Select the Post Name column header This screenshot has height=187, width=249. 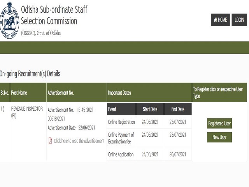click(28, 93)
